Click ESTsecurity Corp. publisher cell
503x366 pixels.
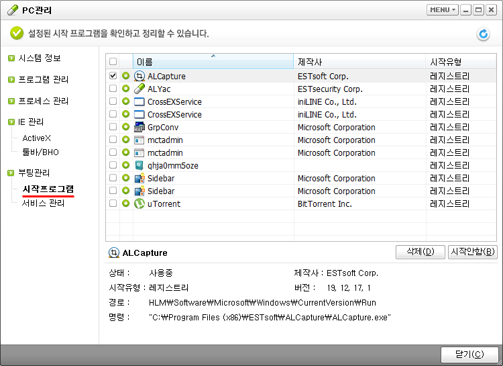point(330,89)
